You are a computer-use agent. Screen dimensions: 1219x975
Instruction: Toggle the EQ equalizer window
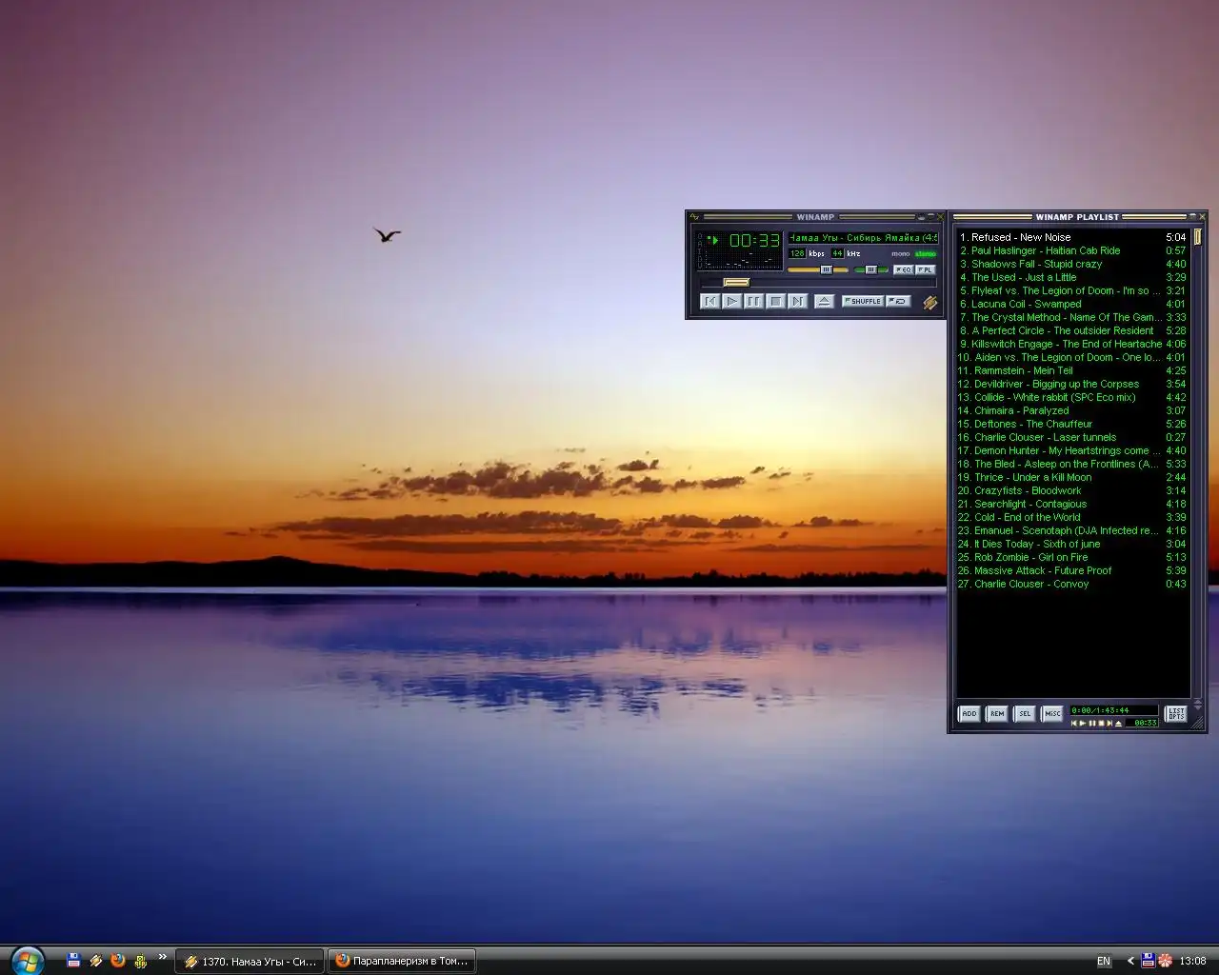pyautogui.click(x=903, y=269)
